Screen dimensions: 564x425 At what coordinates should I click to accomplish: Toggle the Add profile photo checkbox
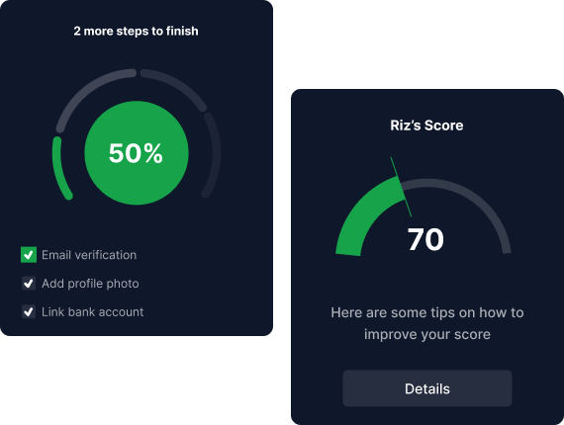click(29, 284)
